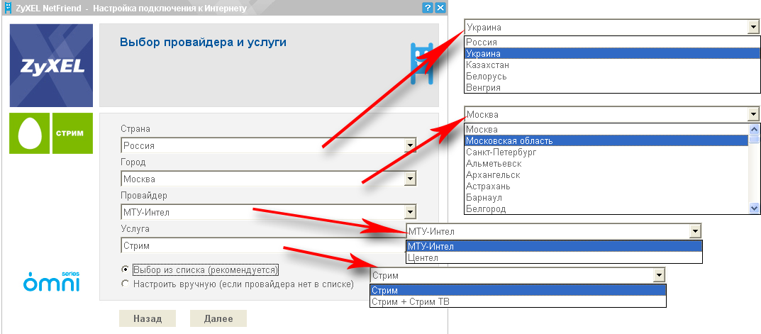Click the Назад button
761x334 pixels.
[x=148, y=319]
